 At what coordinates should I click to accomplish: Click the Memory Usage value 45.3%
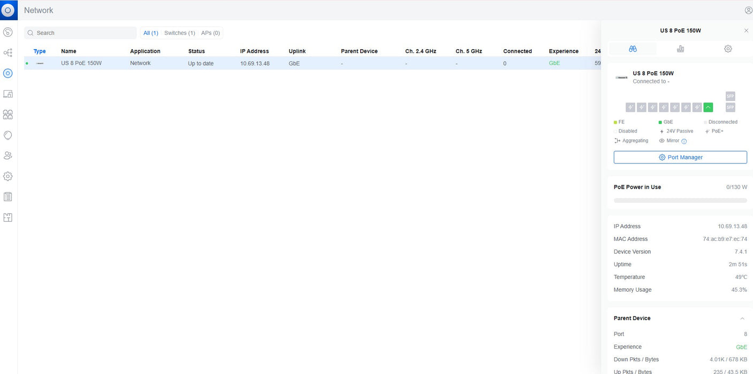point(739,290)
